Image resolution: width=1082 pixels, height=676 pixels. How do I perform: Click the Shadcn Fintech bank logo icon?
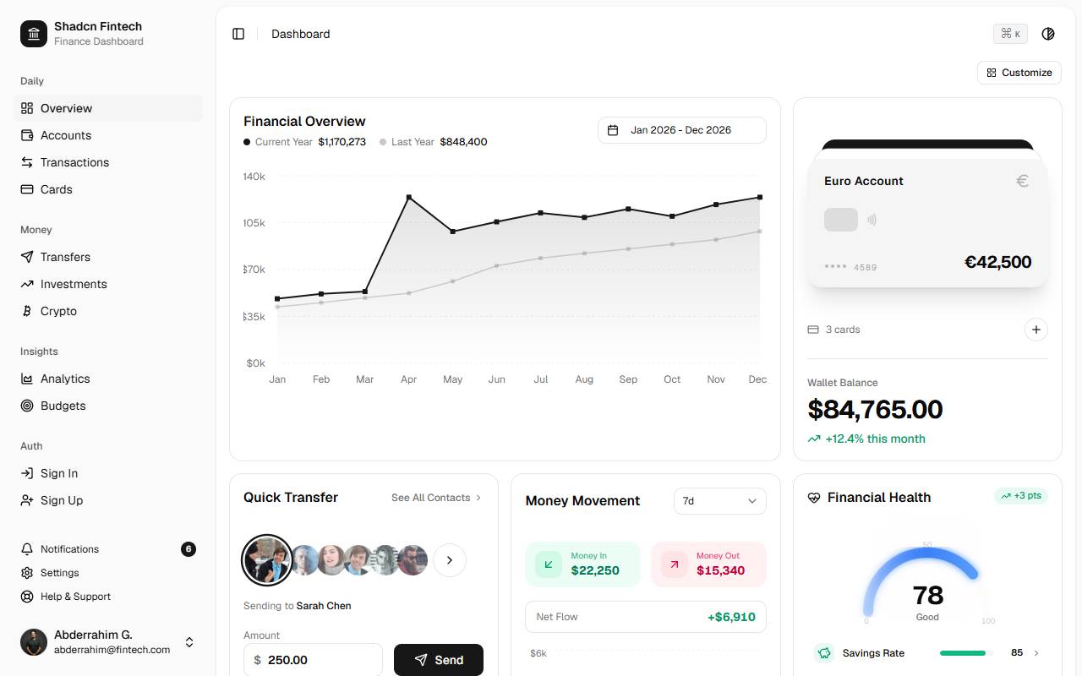tap(34, 34)
